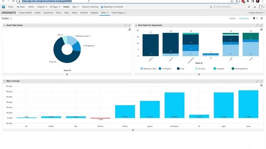
Task: Toggle Pending Review legend series
Action: (239, 69)
